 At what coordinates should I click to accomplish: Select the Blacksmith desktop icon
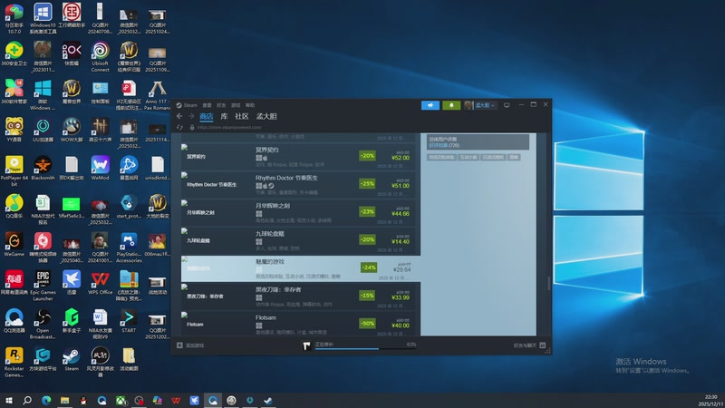(43, 168)
